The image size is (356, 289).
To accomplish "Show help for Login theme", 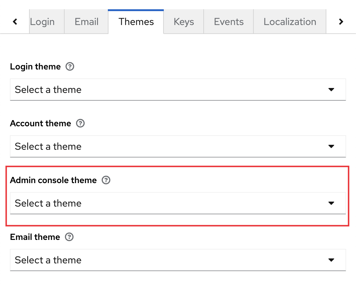I will pos(70,67).
